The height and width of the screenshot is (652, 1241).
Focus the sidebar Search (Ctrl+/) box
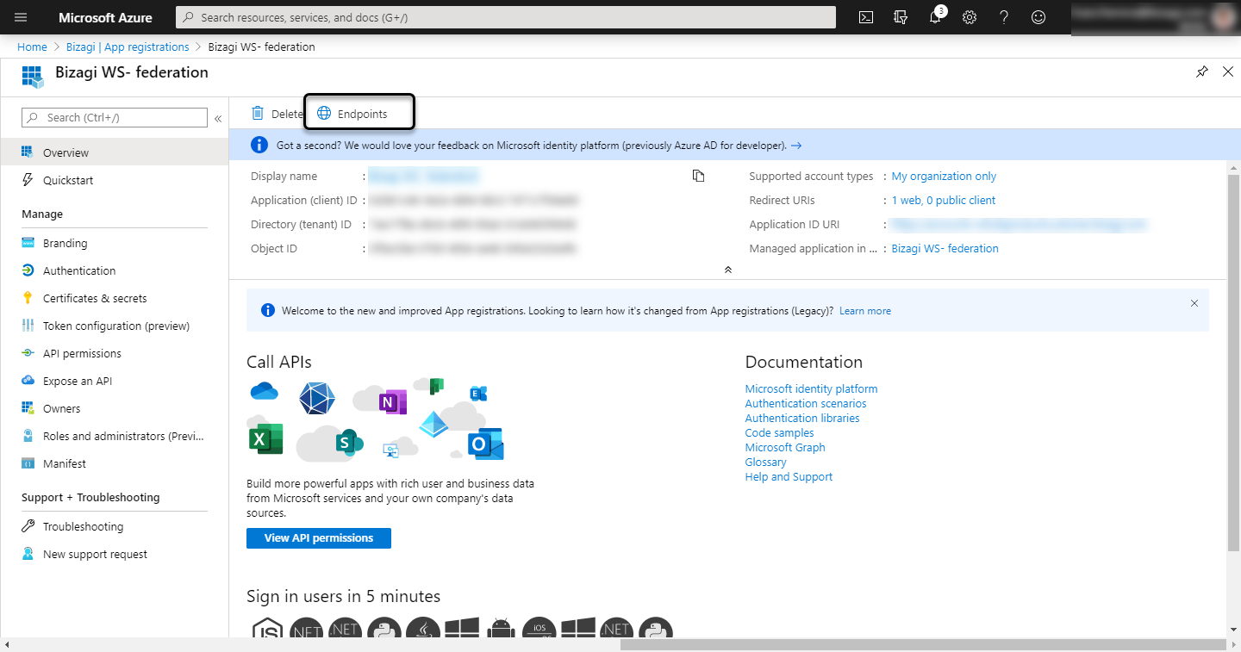115,117
